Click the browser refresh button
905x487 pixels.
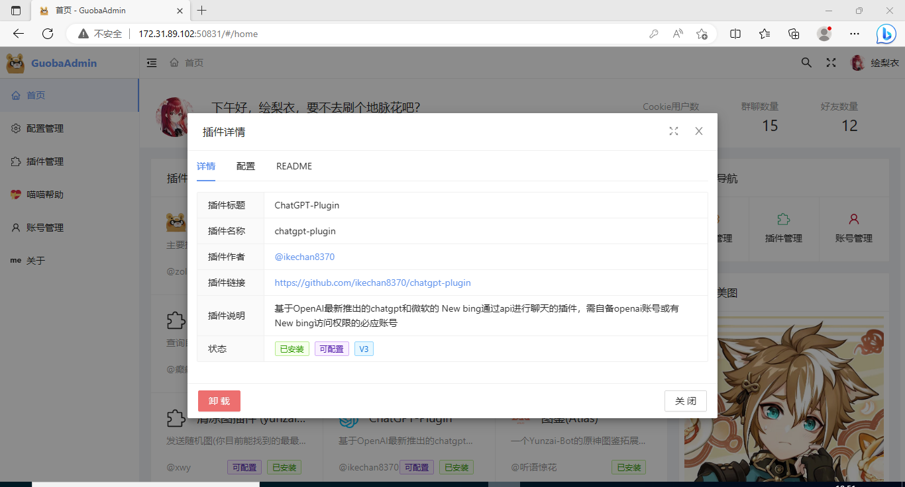click(x=48, y=34)
